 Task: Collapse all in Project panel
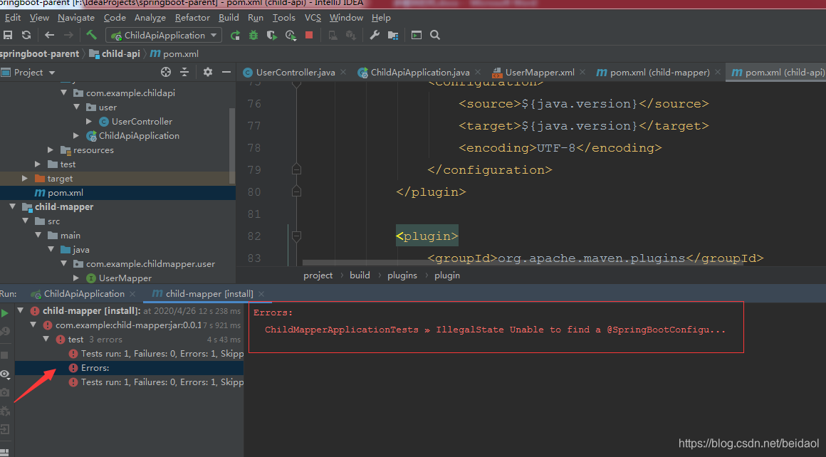pyautogui.click(x=184, y=72)
